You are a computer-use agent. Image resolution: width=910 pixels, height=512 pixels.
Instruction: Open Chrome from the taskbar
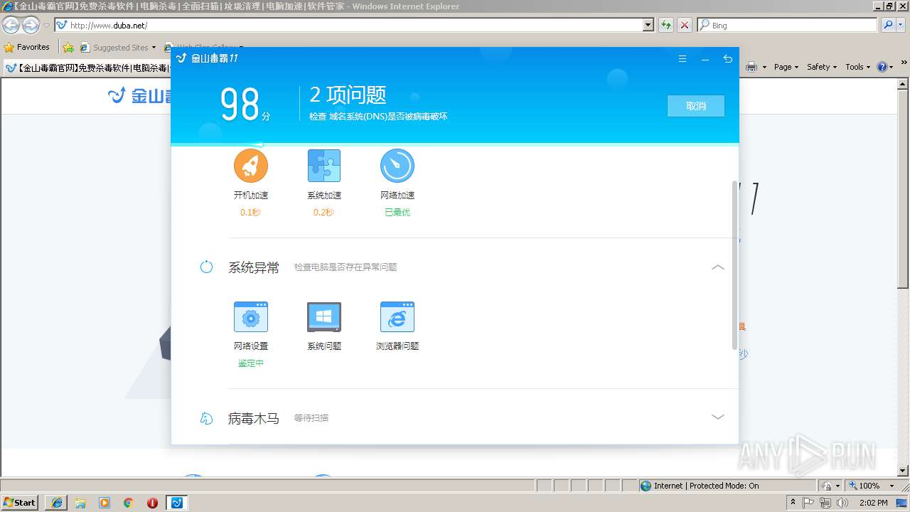129,503
